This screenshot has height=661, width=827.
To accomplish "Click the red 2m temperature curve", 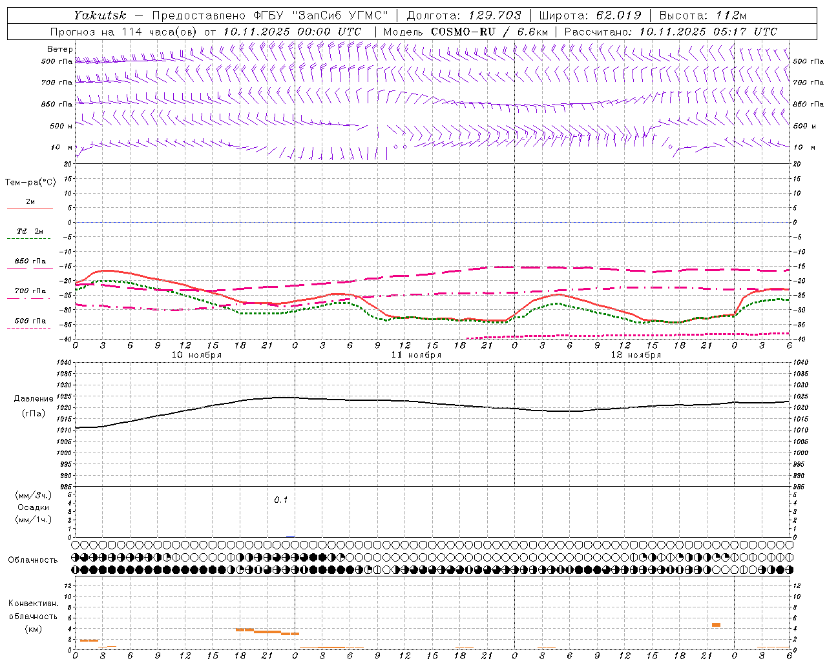I will click(432, 318).
